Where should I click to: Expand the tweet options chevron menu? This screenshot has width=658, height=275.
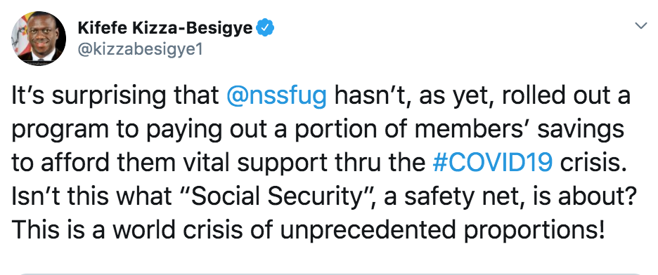coord(641,26)
